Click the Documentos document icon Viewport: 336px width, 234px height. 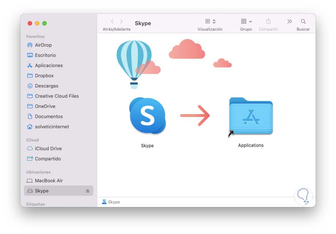(x=30, y=116)
